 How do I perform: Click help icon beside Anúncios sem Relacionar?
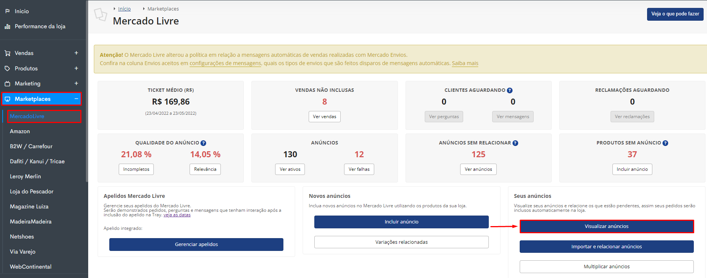coord(515,143)
